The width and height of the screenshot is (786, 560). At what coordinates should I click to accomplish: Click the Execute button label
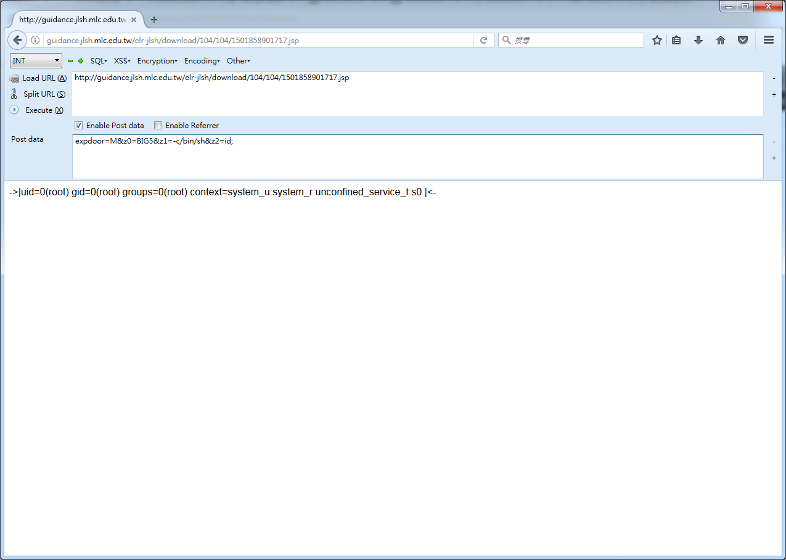click(x=44, y=110)
